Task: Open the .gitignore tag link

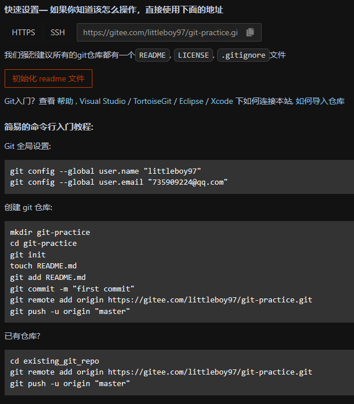Action: (x=243, y=55)
